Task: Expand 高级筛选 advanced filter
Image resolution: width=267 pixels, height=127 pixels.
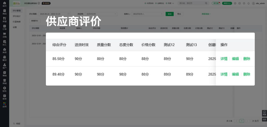Action: pyautogui.click(x=206, y=14)
